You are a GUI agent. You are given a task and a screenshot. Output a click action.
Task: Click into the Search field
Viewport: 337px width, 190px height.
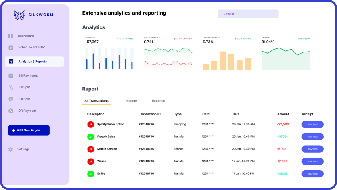(248, 14)
